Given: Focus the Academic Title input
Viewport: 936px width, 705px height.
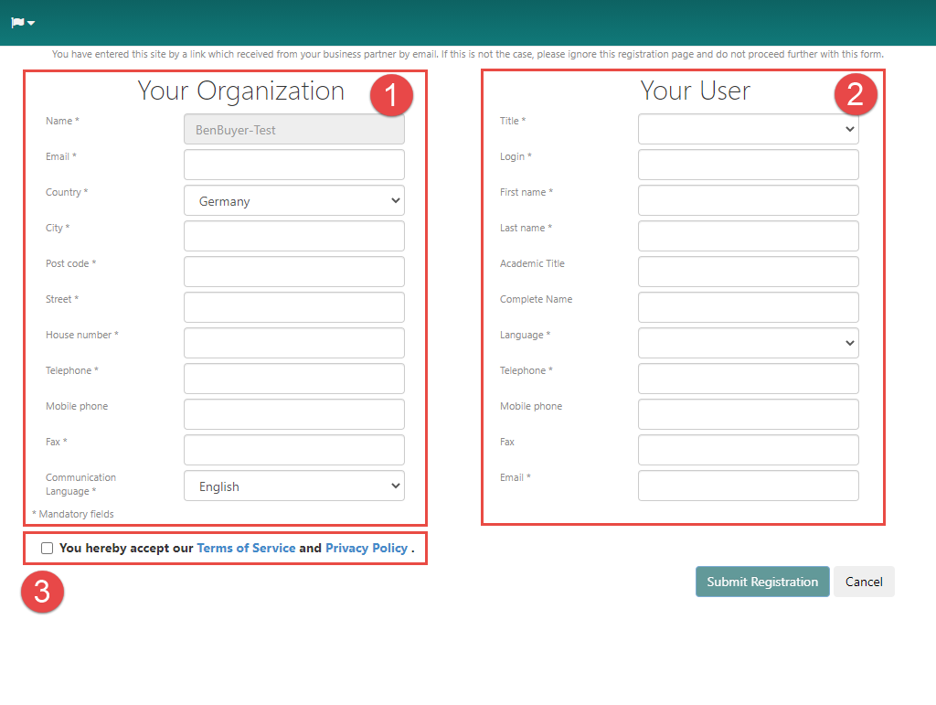Looking at the screenshot, I should point(748,272).
